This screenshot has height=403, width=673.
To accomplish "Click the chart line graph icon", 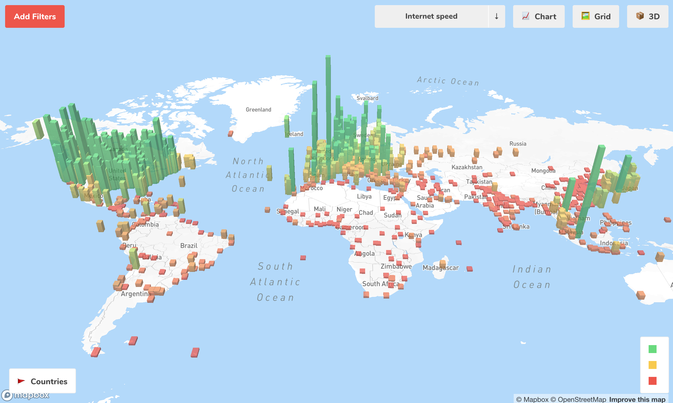I will click(x=526, y=16).
